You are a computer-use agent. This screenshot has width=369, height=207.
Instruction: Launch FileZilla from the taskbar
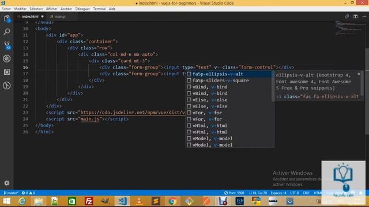pyautogui.click(x=89, y=201)
